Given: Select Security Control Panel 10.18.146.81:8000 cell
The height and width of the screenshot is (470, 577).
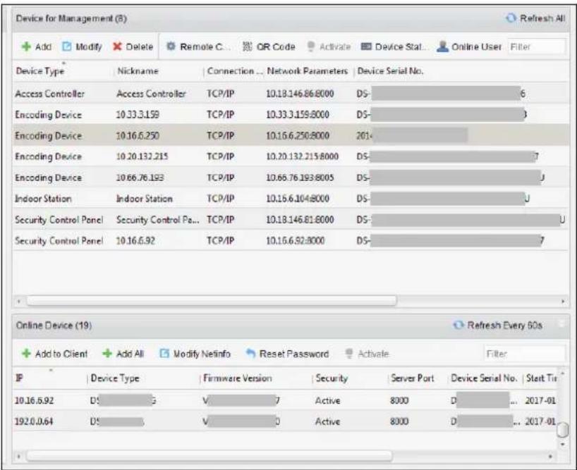Looking at the screenshot, I should 300,220.
